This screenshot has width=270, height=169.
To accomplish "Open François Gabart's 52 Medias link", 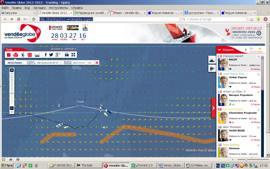I will click(x=255, y=69).
